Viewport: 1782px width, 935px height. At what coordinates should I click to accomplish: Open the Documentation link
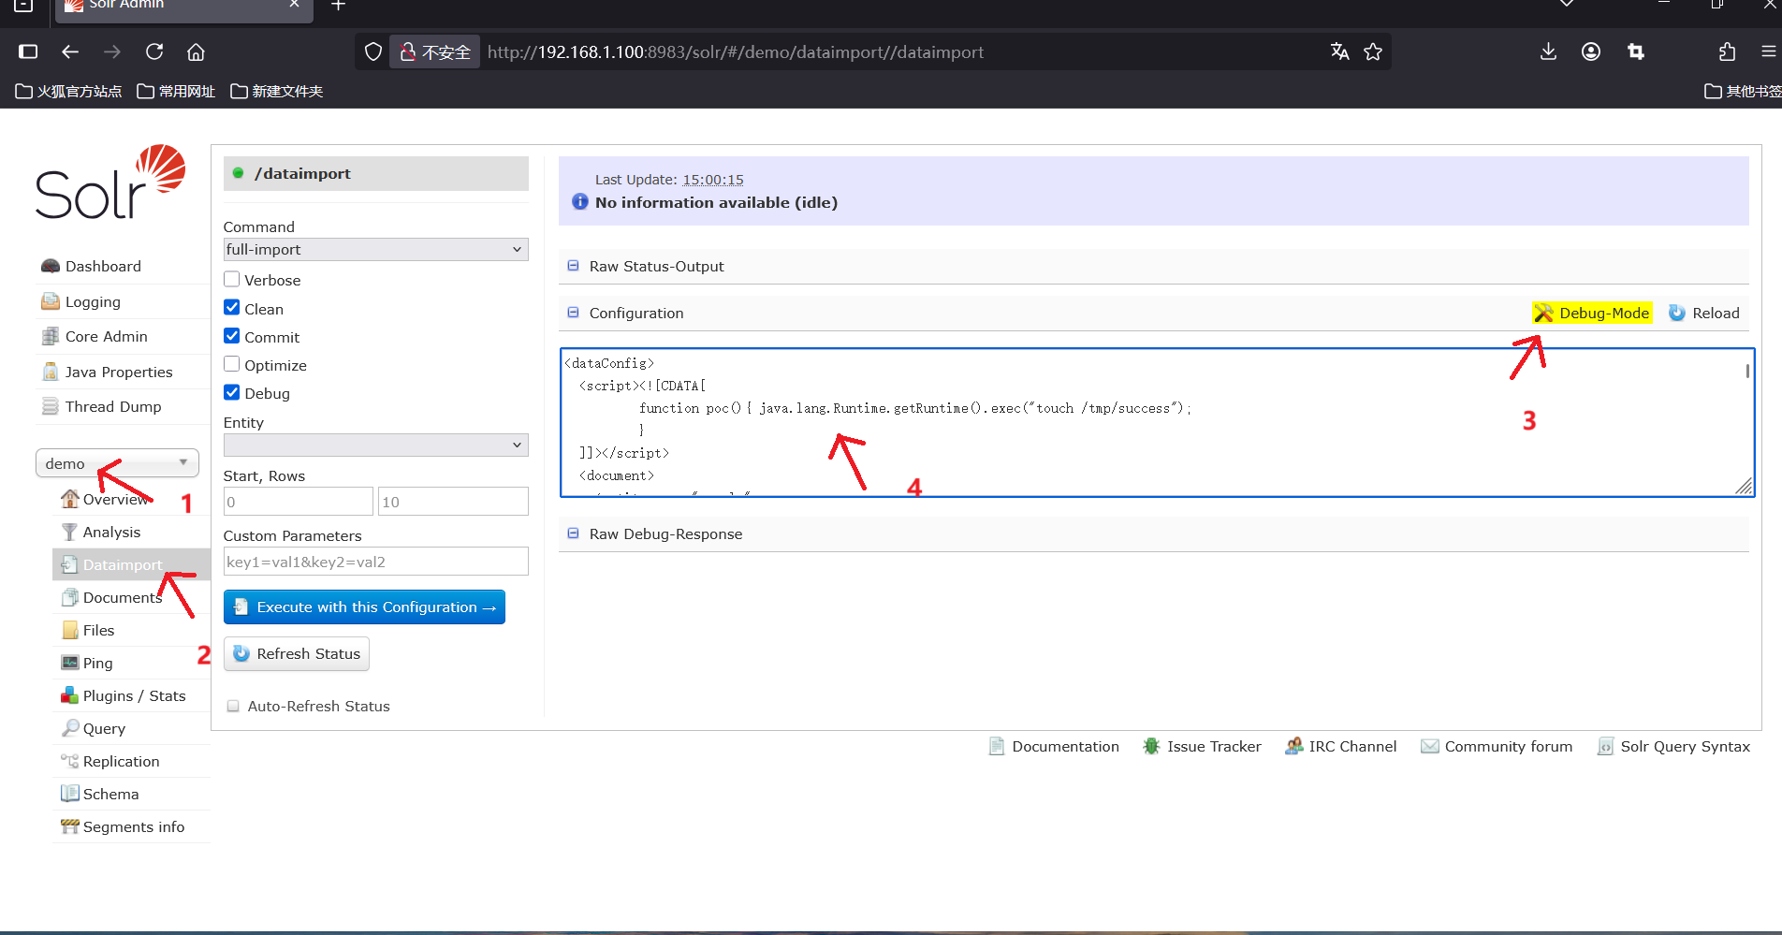[1054, 746]
